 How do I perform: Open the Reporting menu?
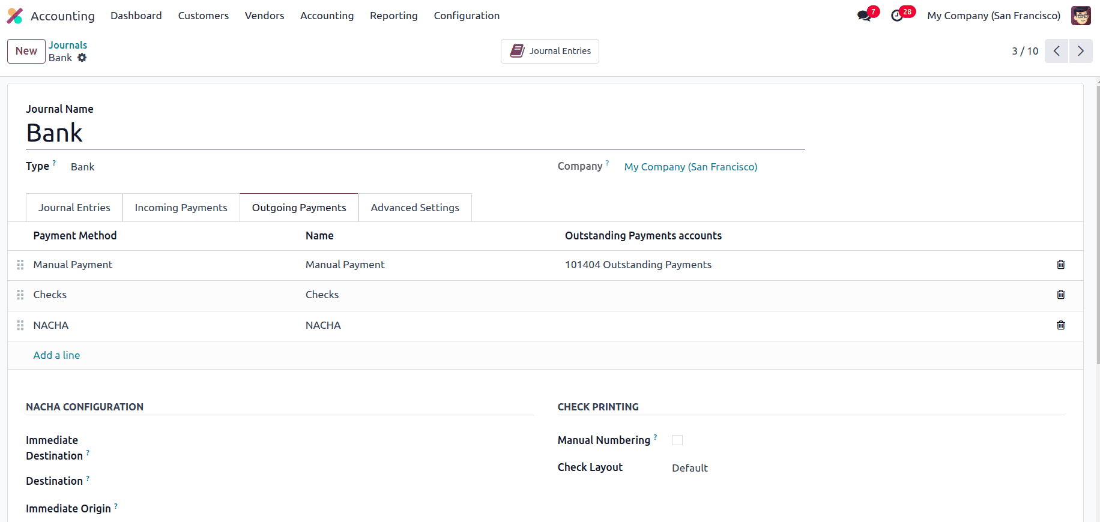pos(393,16)
